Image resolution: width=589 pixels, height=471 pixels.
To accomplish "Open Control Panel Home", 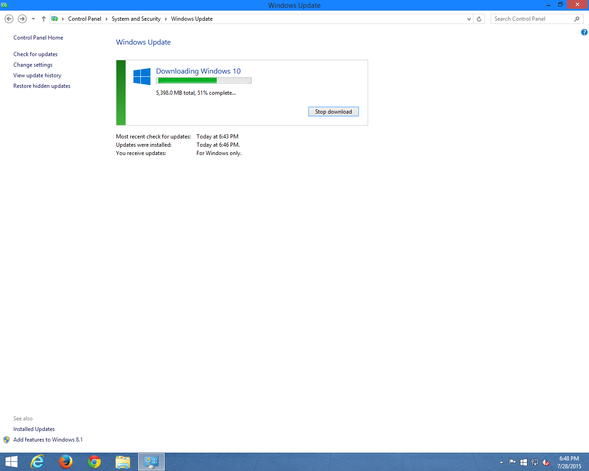I will (38, 38).
